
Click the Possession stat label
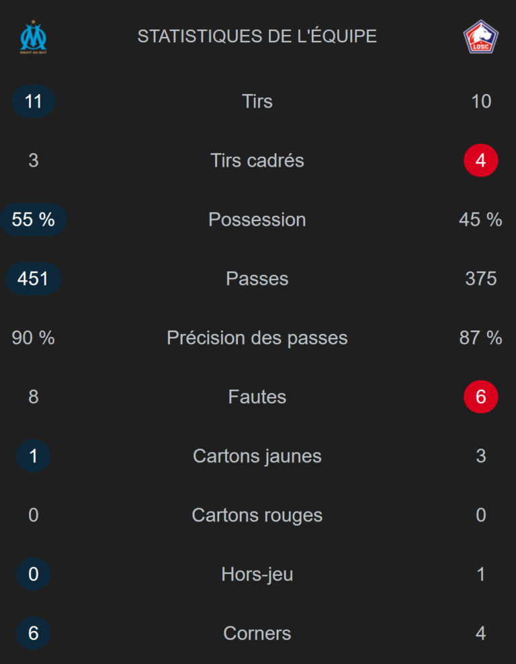click(x=257, y=220)
